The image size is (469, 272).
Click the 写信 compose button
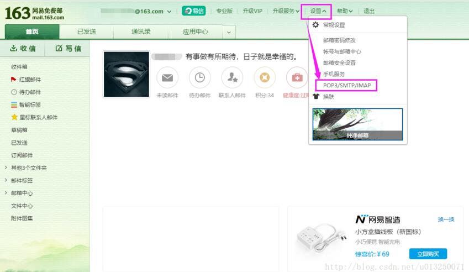[68, 48]
